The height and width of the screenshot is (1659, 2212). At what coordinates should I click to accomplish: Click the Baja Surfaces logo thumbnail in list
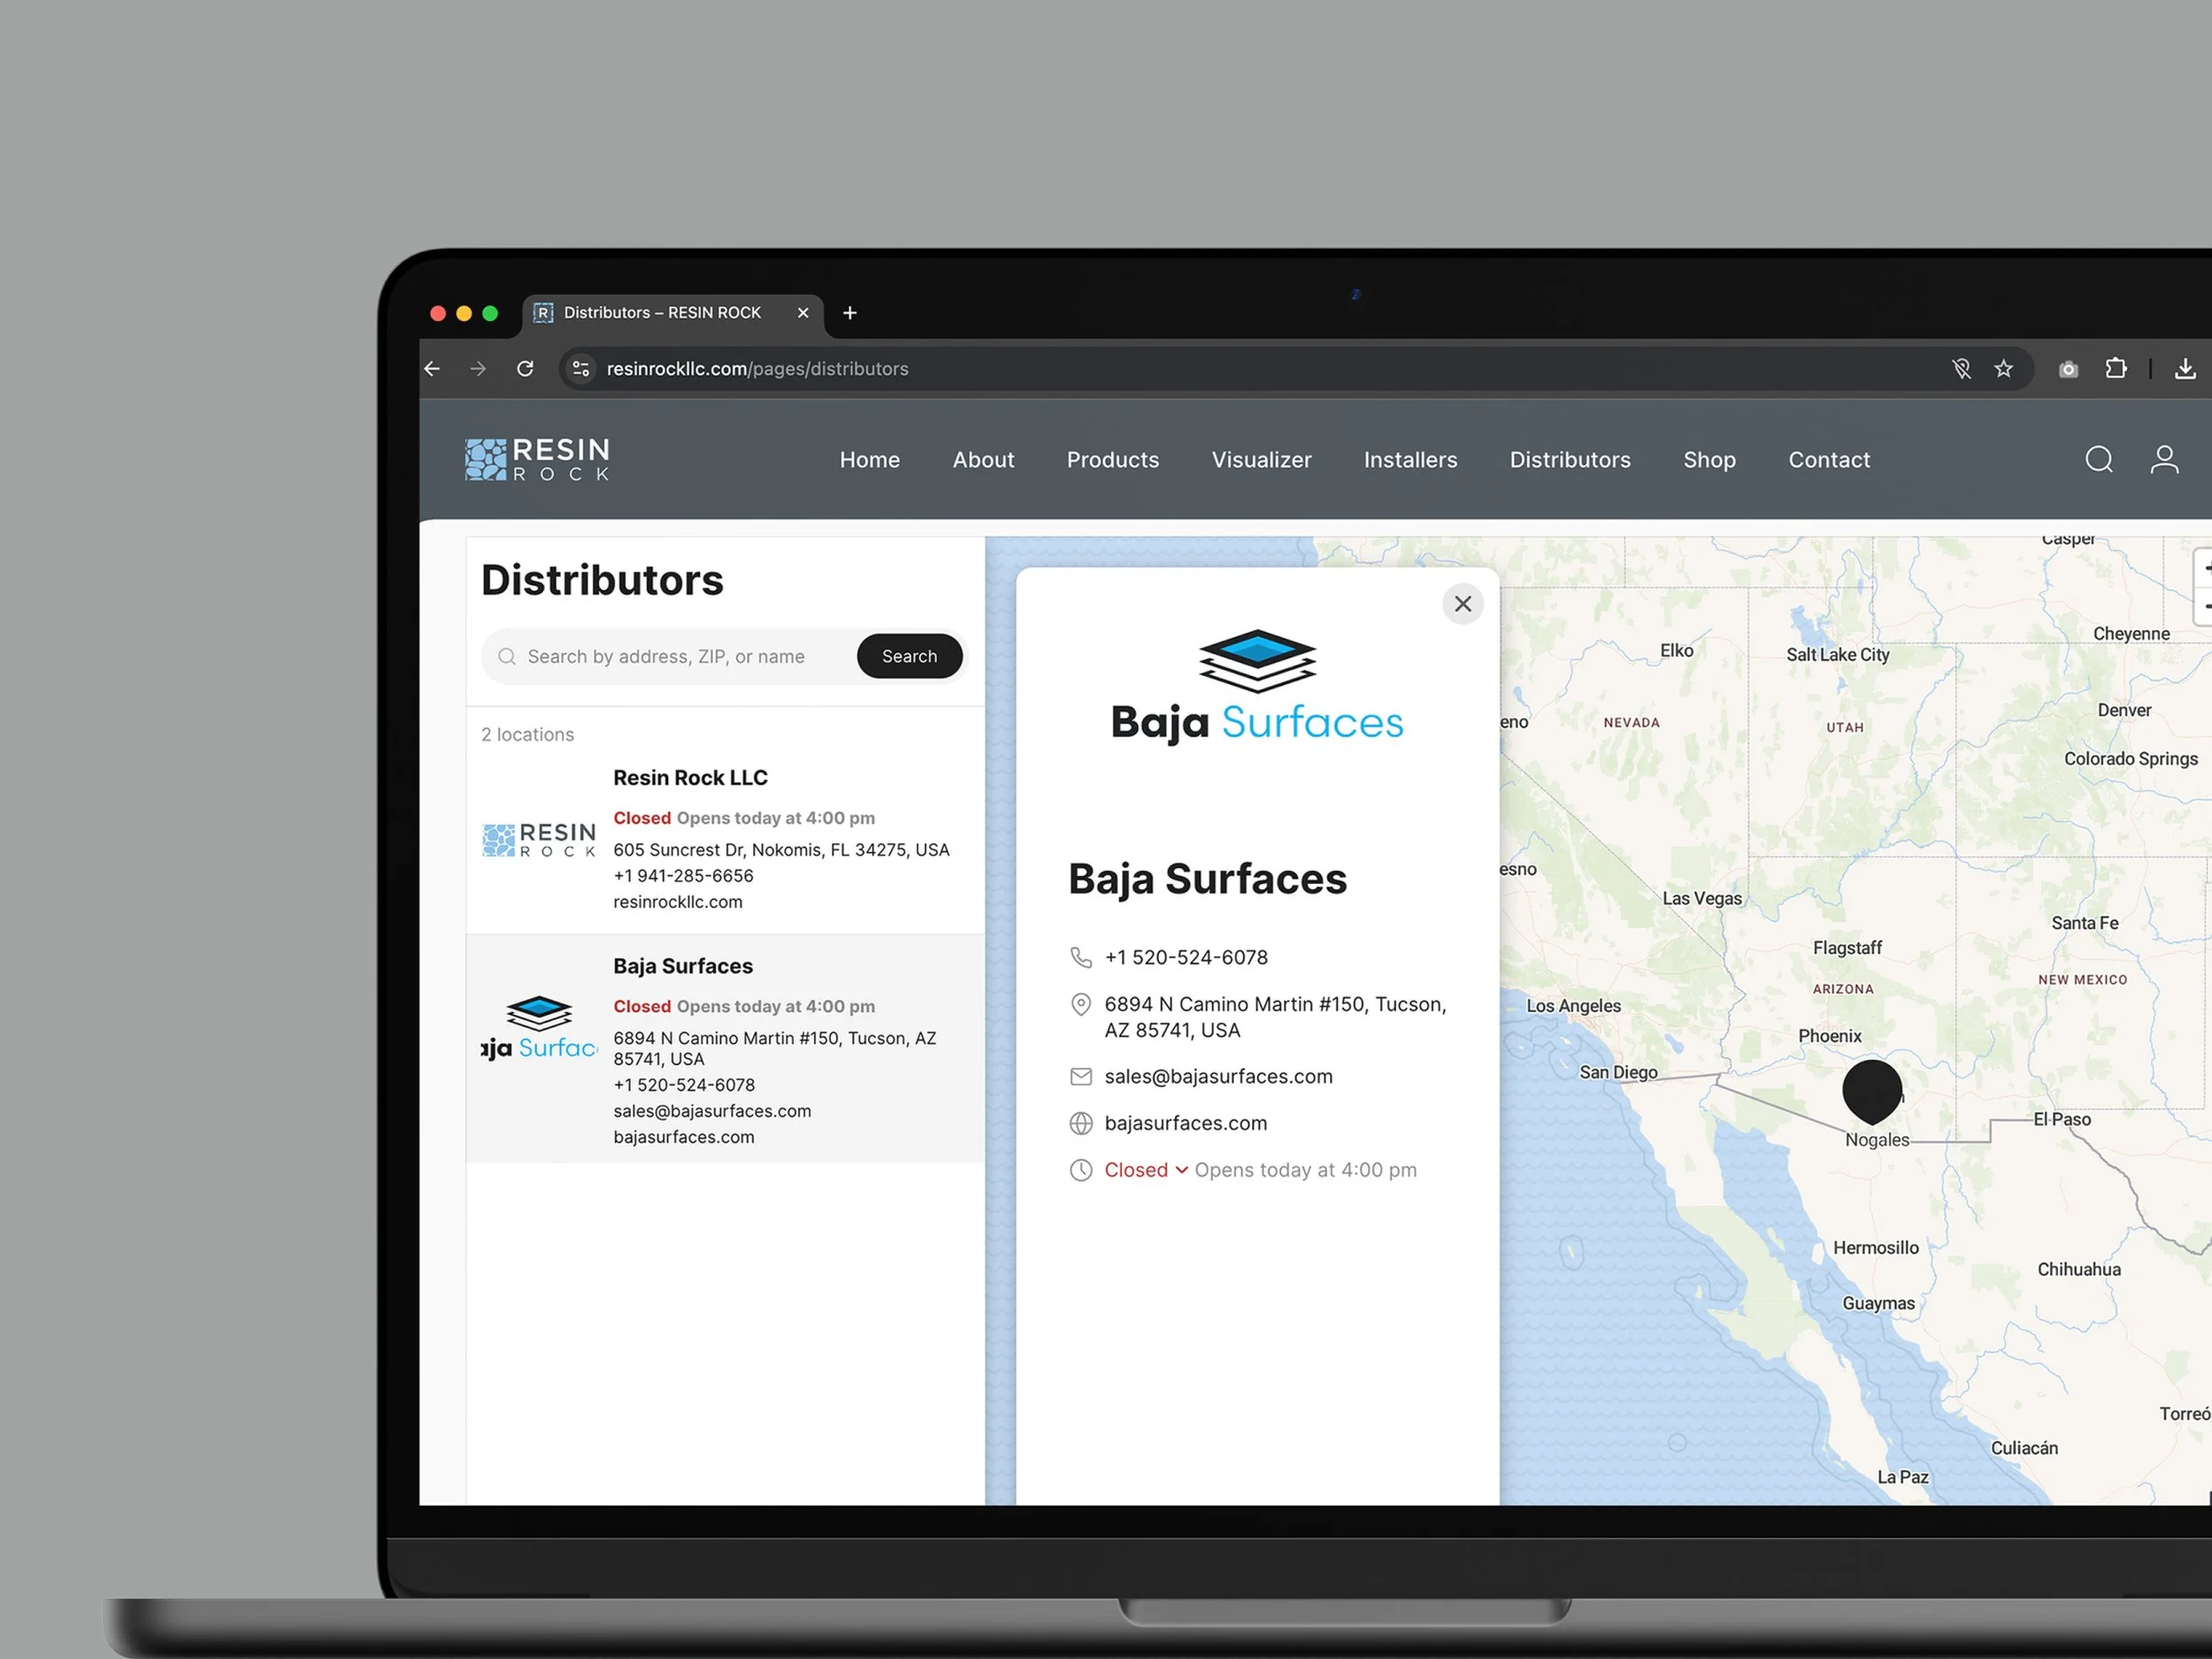pyautogui.click(x=539, y=1028)
